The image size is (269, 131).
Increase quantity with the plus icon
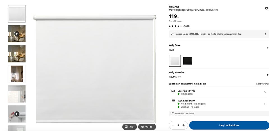click(184, 125)
